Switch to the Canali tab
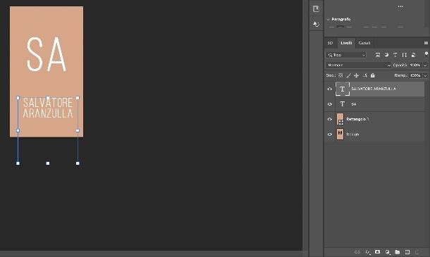The image size is (430, 257). point(364,43)
